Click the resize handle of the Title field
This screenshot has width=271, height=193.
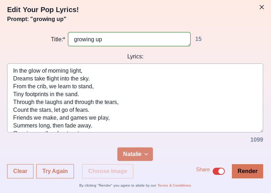pyautogui.click(x=189, y=45)
